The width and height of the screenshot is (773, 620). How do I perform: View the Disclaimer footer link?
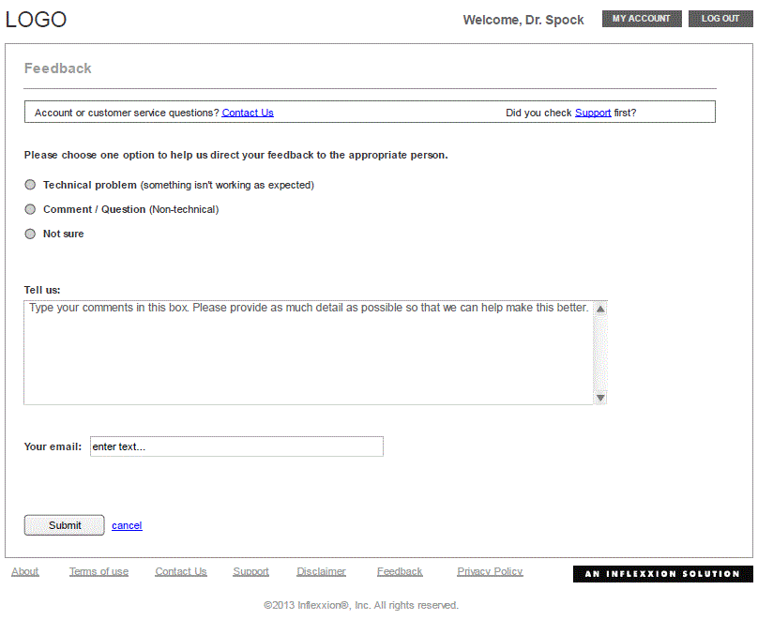322,572
